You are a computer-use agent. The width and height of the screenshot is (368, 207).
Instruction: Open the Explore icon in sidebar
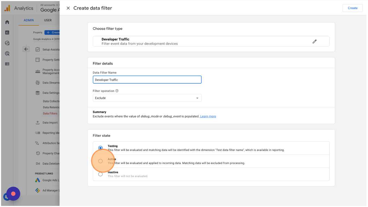click(x=7, y=43)
